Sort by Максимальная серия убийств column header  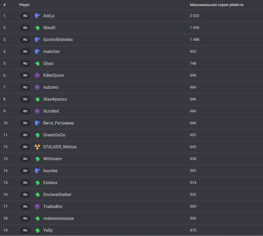[x=216, y=5]
